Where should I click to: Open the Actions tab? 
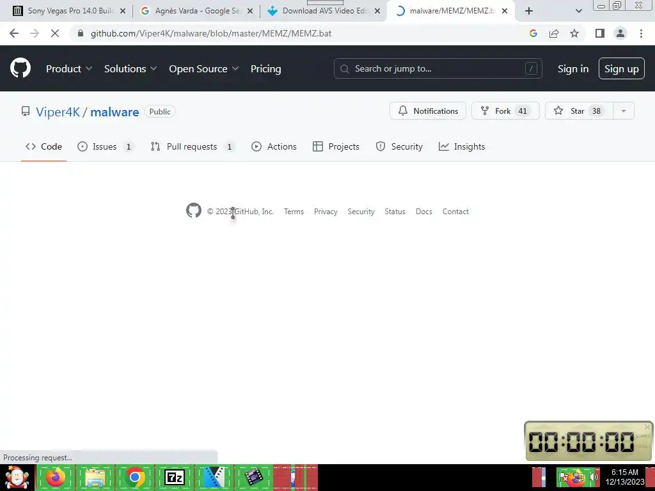(x=274, y=146)
